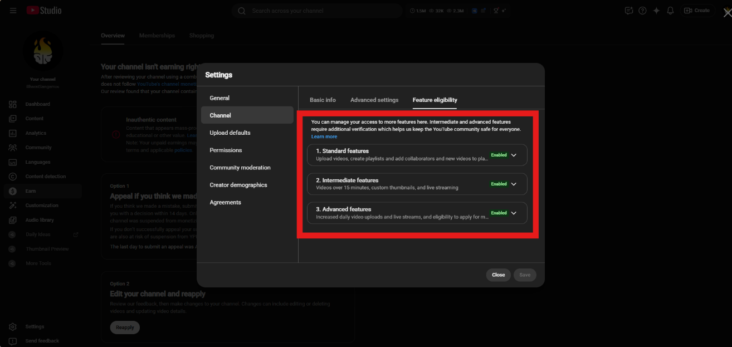Image resolution: width=732 pixels, height=347 pixels.
Task: Switch to the Basic info tab
Action: [323, 100]
